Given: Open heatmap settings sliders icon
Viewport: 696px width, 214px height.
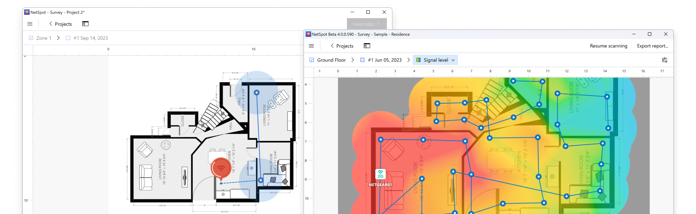Looking at the screenshot, I should tap(665, 60).
